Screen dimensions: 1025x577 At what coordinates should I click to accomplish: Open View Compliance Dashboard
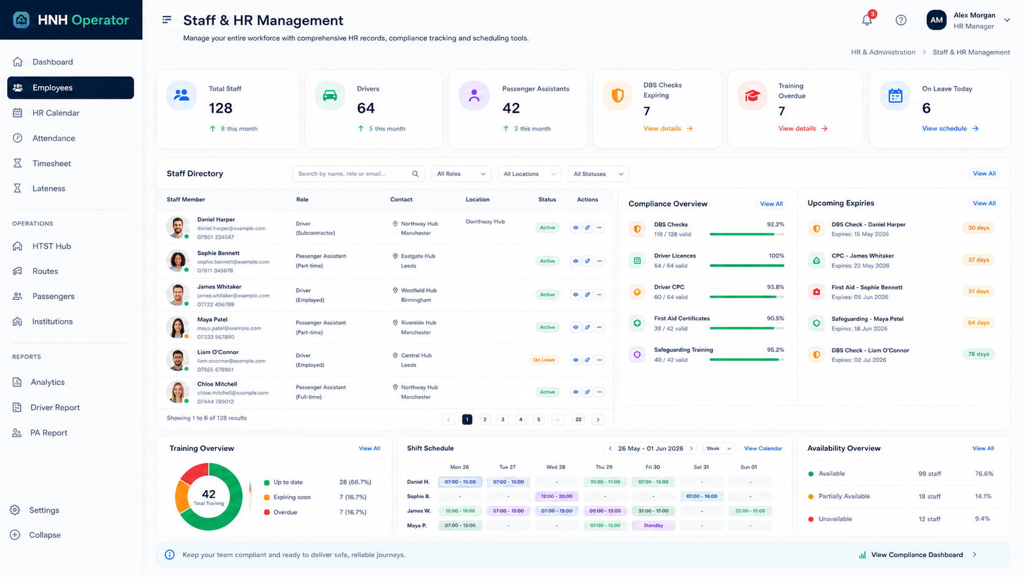click(918, 555)
